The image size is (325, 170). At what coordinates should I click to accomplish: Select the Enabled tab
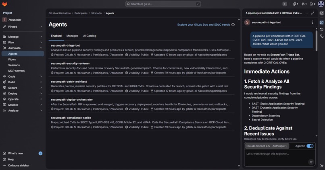click(56, 36)
